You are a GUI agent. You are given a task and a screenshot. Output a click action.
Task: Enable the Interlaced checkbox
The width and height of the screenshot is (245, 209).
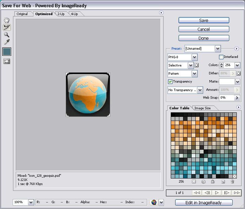tap(221, 57)
